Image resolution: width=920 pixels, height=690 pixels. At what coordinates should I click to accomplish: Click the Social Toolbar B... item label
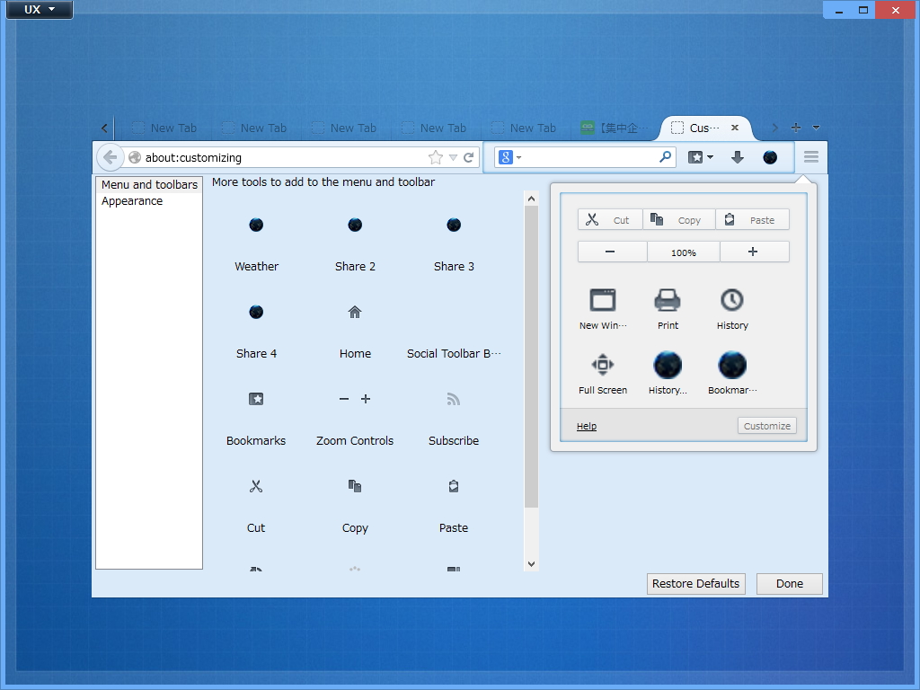click(x=454, y=353)
